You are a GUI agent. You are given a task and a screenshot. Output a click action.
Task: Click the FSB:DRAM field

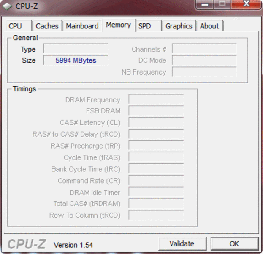coord(156,110)
